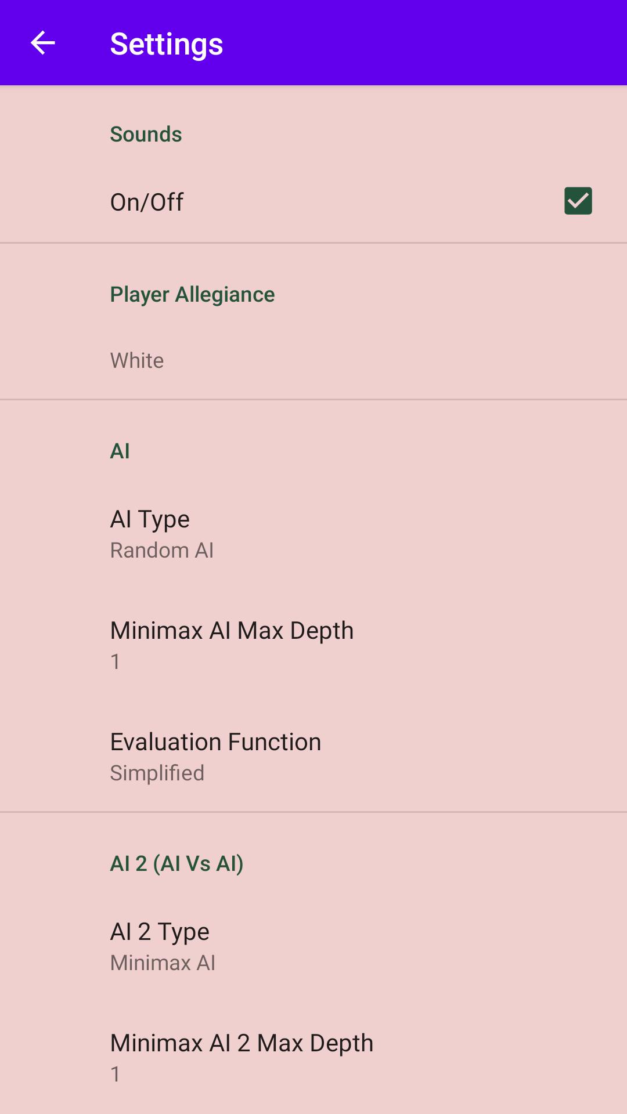Screen dimensions: 627x1114
Task: Select the Player Allegiance section header
Action: point(192,295)
